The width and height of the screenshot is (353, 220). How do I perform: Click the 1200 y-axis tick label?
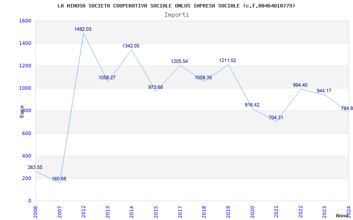[25, 66]
